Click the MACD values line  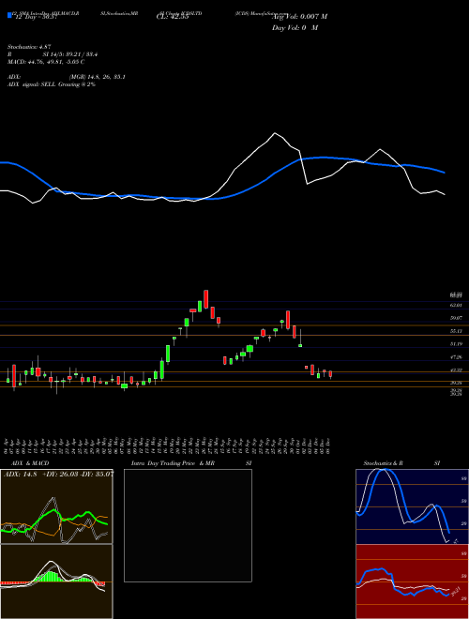coord(46,62)
